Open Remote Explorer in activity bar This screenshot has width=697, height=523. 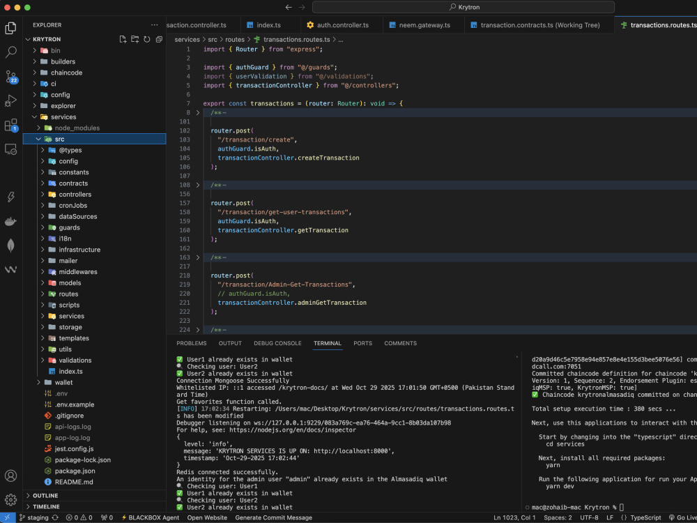pyautogui.click(x=10, y=149)
